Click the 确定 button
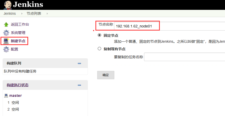Viewport: 225px width, 116px height. click(106, 75)
